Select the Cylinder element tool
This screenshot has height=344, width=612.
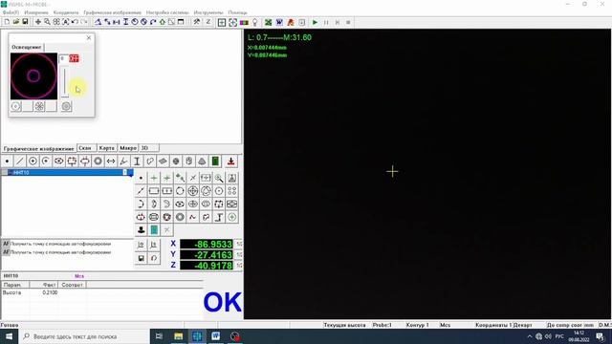[189, 161]
